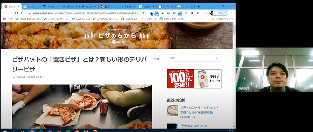Open a new tab with plus button
Viewport: 313px width, 132px height.
tap(199, 6)
